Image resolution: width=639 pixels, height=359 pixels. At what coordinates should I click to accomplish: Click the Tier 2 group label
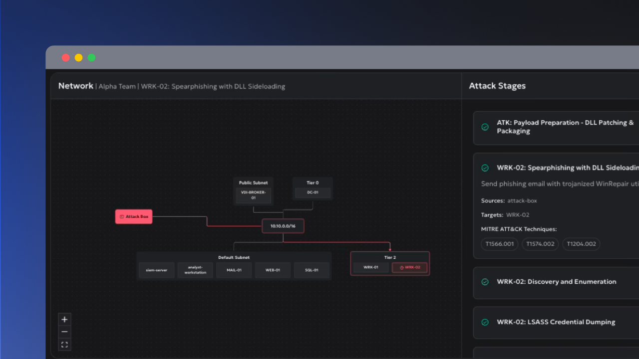click(x=390, y=257)
